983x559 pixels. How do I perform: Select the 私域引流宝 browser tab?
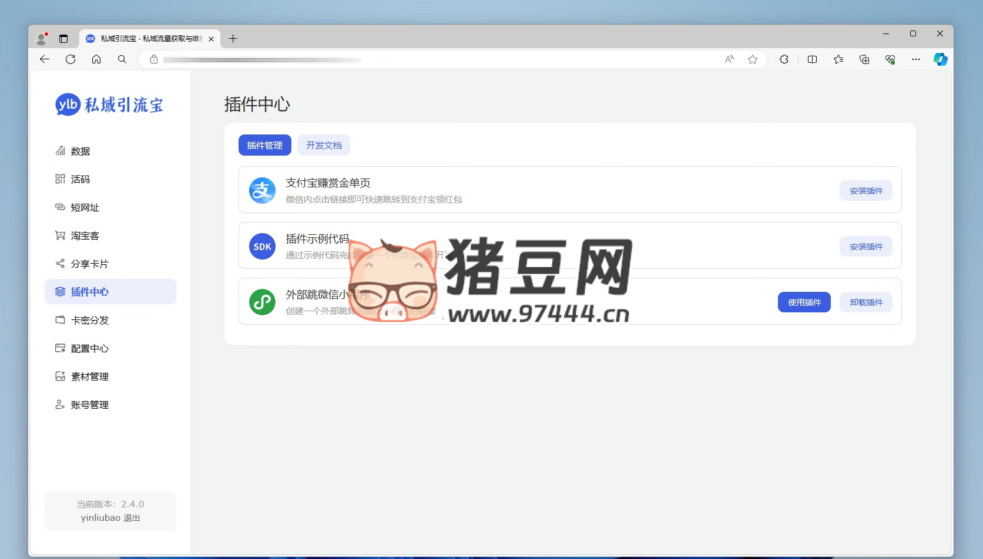click(x=150, y=39)
